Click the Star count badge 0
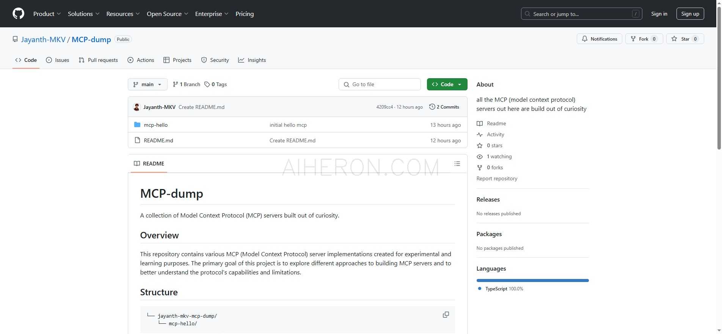Viewport: 722px width, 334px height. (695, 39)
